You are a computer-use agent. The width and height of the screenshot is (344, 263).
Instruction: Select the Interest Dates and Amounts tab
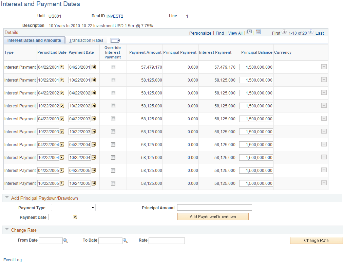pos(34,40)
